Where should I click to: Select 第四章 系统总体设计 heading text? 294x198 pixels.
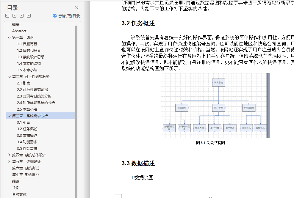pyautogui.click(x=29, y=155)
